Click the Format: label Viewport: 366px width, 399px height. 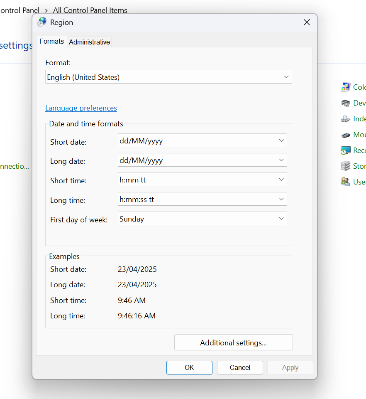pyautogui.click(x=58, y=63)
